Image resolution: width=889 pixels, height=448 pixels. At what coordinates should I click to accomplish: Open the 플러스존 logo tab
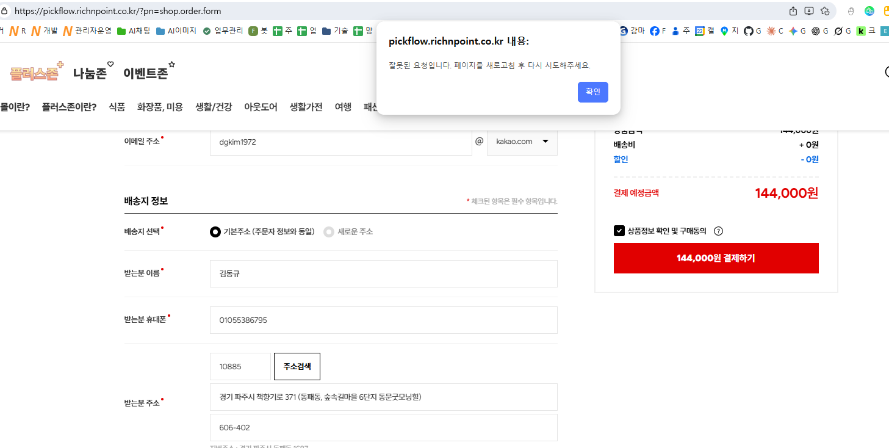pyautogui.click(x=37, y=71)
